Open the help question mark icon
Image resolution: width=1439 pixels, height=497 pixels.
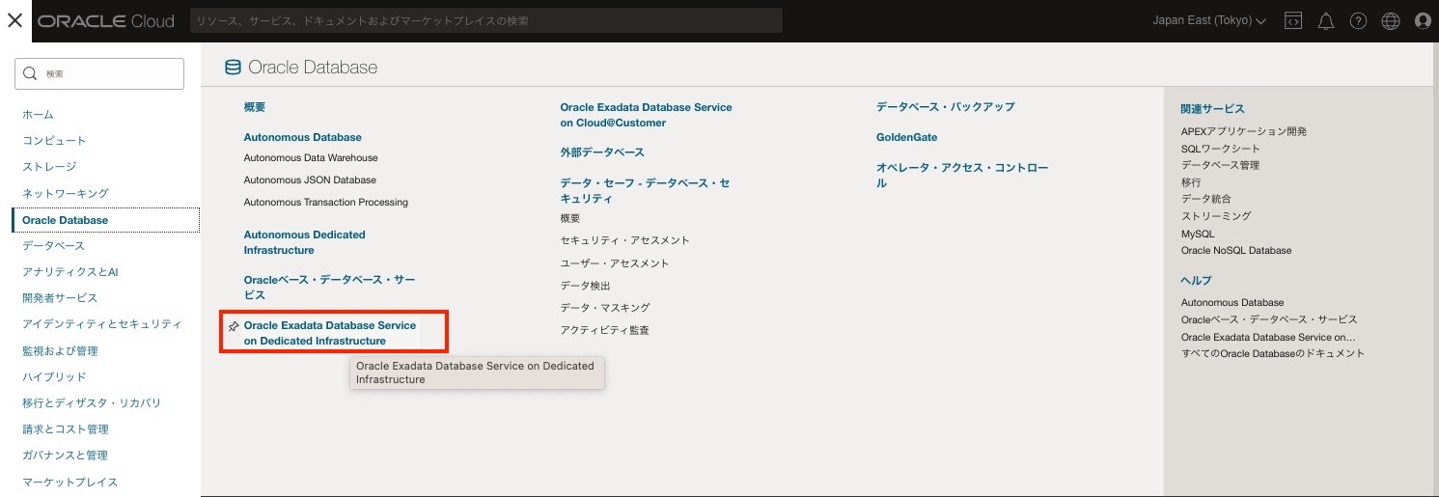[x=1358, y=20]
